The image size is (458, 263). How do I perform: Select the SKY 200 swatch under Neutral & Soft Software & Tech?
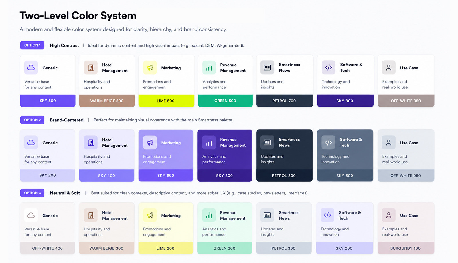[x=345, y=248]
